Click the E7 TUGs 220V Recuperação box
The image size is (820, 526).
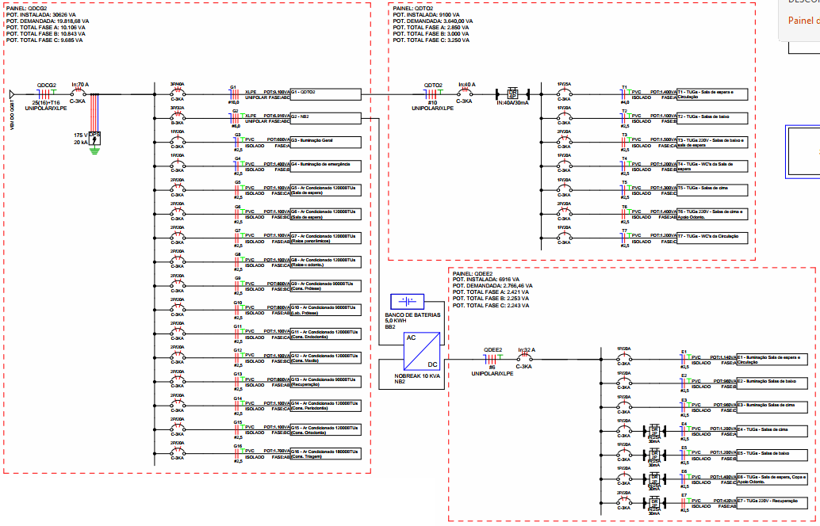pyautogui.click(x=772, y=502)
